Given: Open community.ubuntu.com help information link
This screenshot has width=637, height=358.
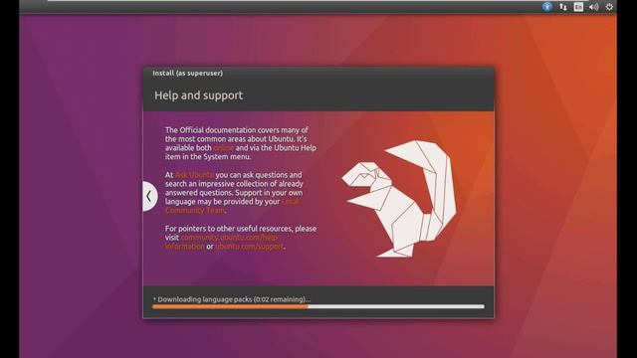Looking at the screenshot, I should coord(222,242).
